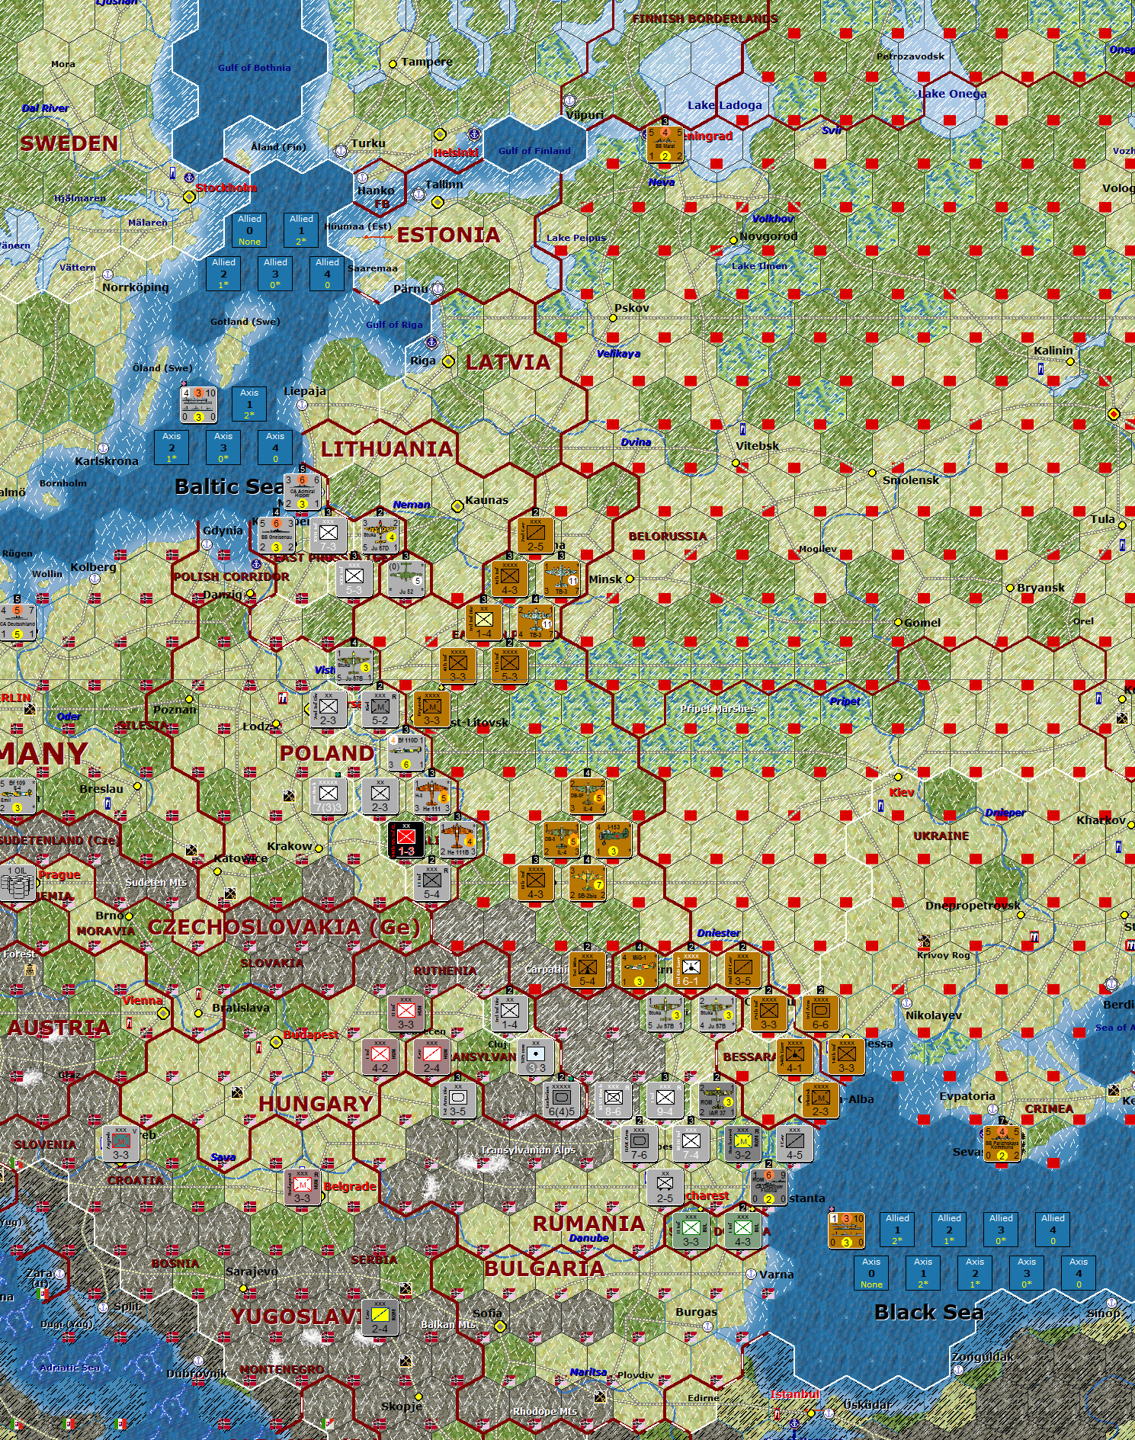Click Baltic Sea Allied 1 sea box
The image size is (1135, 1440).
point(301,230)
